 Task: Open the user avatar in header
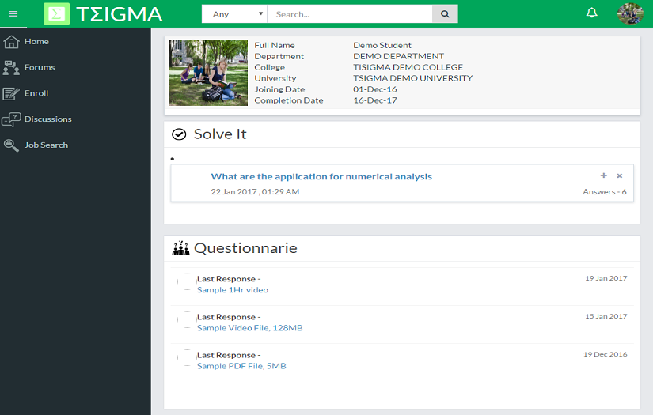tap(630, 13)
